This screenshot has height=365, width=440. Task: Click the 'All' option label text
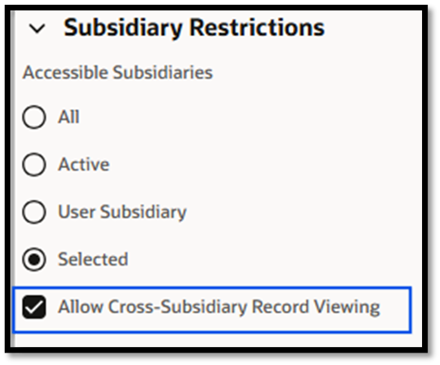68,117
